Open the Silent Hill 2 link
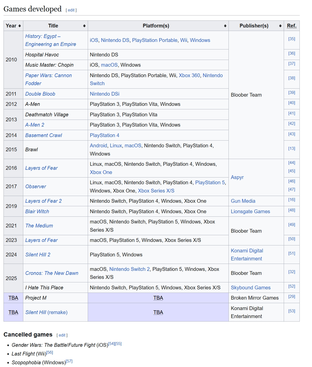Viewport: 312px width, 367px height. 38,255
